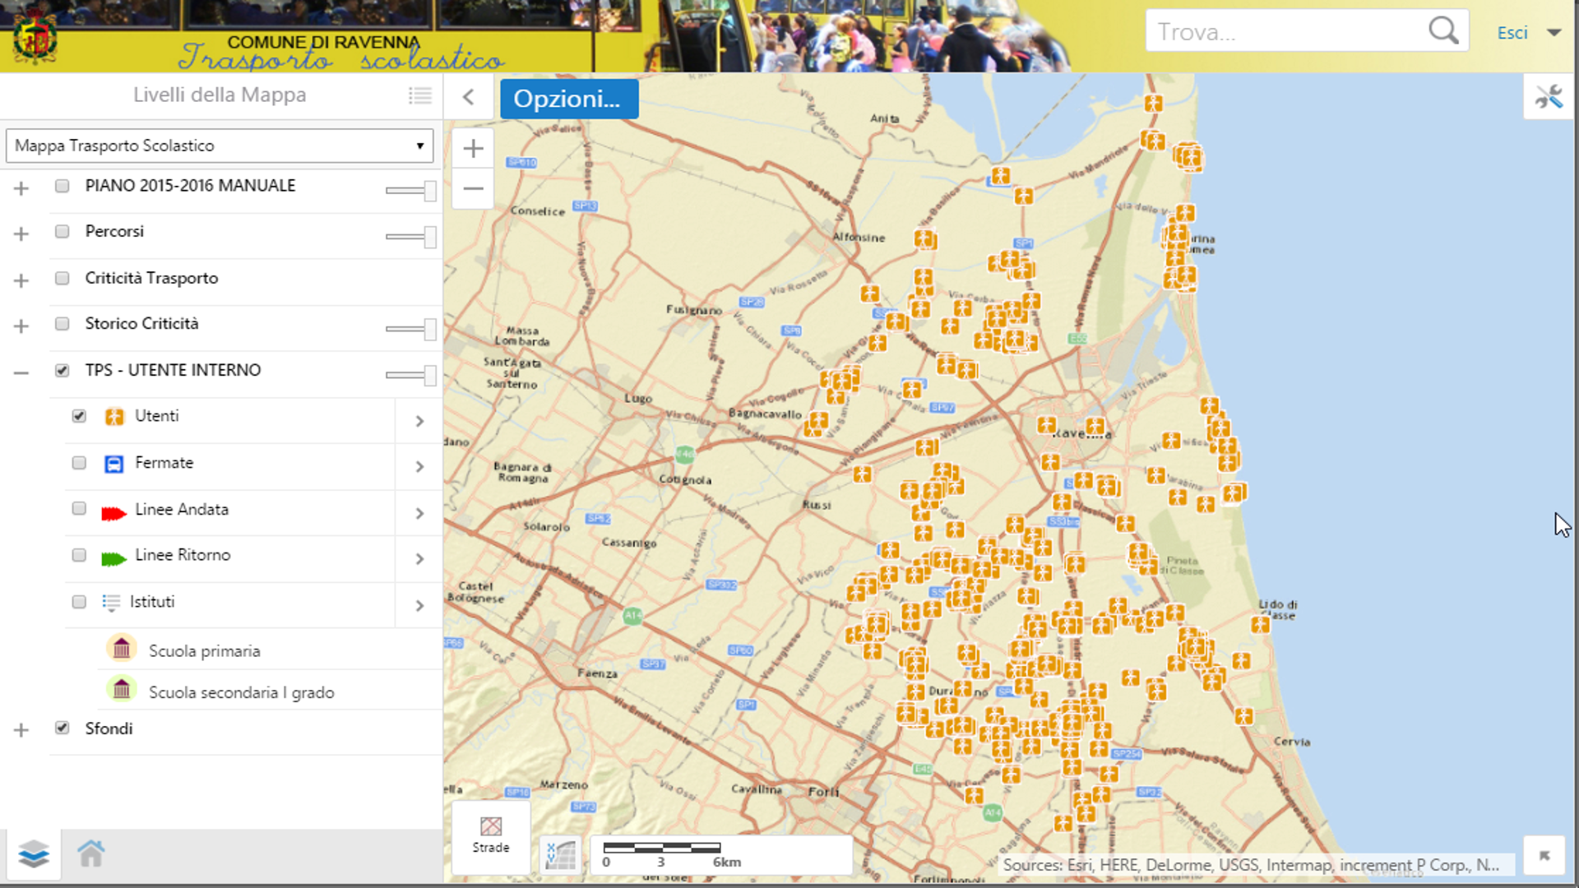
Task: Open Utenti layer options chevron
Action: click(419, 421)
